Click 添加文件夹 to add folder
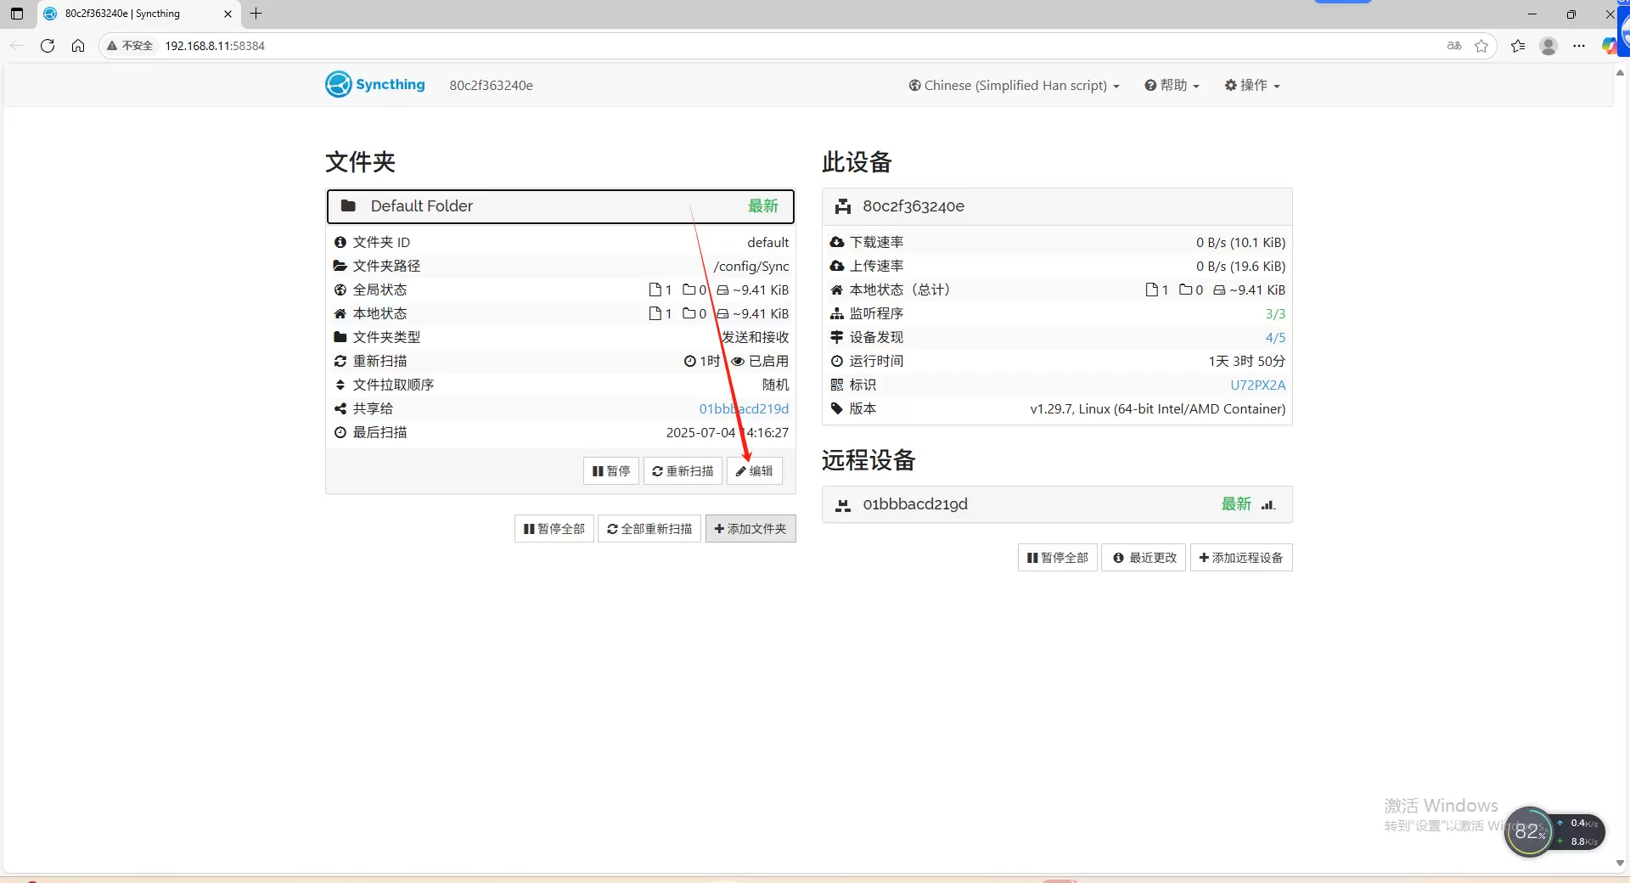 point(750,529)
